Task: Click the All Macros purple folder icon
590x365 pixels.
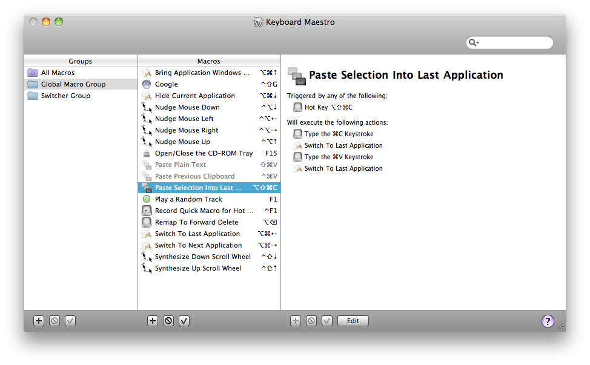Action: [33, 73]
